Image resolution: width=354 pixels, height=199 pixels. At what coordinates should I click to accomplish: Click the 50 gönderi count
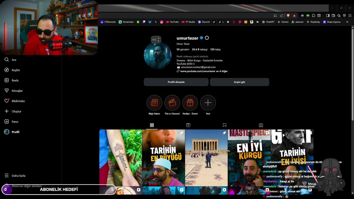tap(183, 49)
